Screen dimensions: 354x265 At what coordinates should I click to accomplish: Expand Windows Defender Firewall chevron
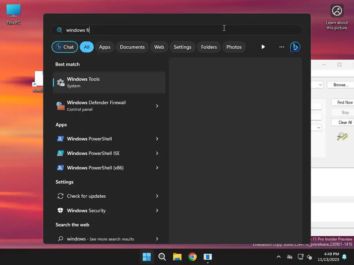[x=157, y=106]
